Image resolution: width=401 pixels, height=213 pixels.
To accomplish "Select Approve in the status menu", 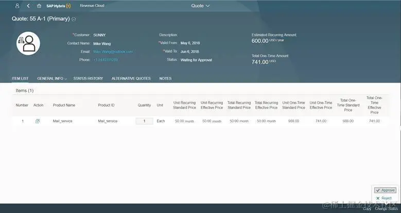I will (385, 190).
